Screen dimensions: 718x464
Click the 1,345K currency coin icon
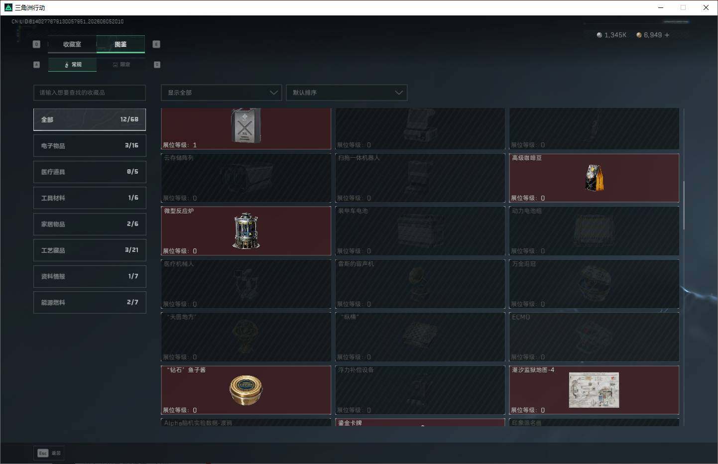click(599, 35)
